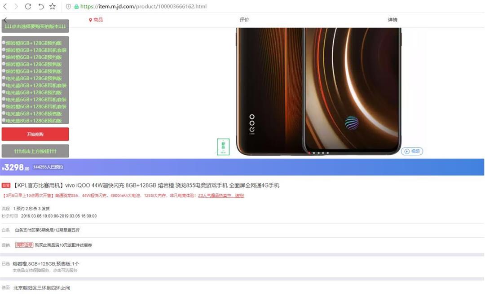Image resolution: width=485 pixels, height=297 pixels.
Task: Click the undo/restore arrow icon in toolbar
Action: click(x=41, y=6)
